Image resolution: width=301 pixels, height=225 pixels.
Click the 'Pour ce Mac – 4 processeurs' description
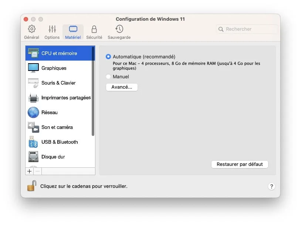(x=186, y=66)
